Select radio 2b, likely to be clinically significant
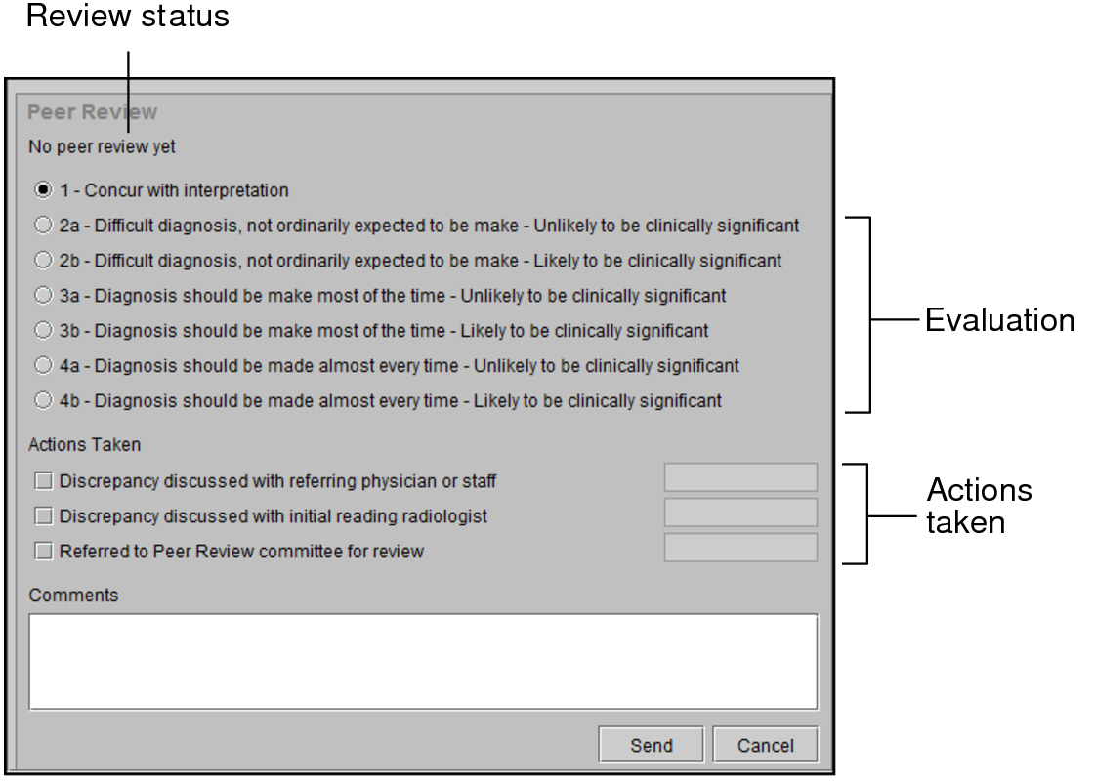 pos(42,261)
